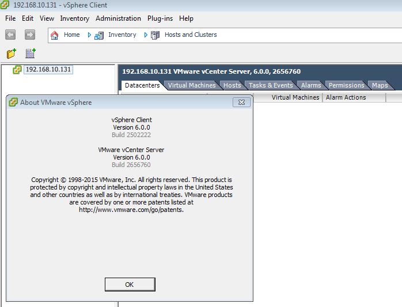Click the vCenter server icon in tree
Image resolution: width=402 pixels, height=307 pixels.
17,70
